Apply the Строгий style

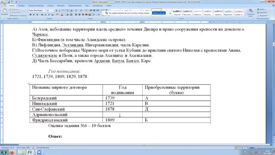[x=177, y=13]
